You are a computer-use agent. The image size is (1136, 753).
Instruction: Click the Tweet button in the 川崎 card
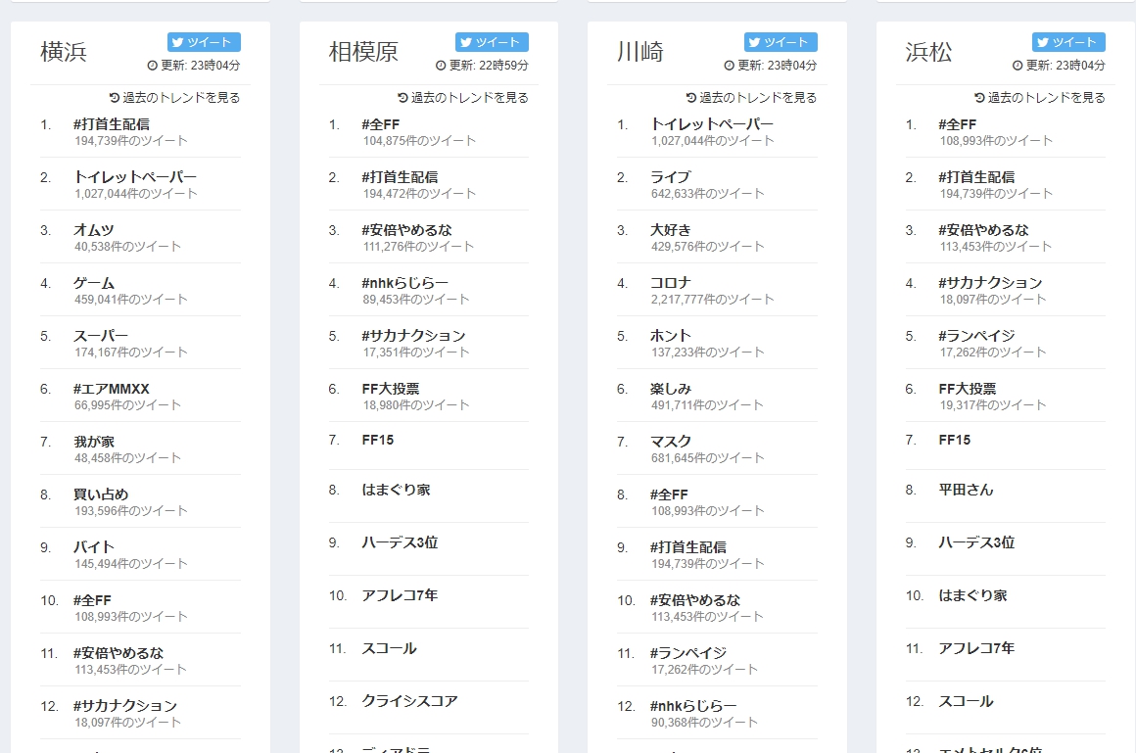coord(781,42)
